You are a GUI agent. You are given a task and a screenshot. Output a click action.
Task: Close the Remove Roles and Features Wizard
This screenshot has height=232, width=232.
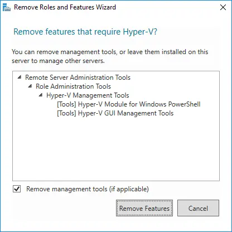(x=223, y=7)
